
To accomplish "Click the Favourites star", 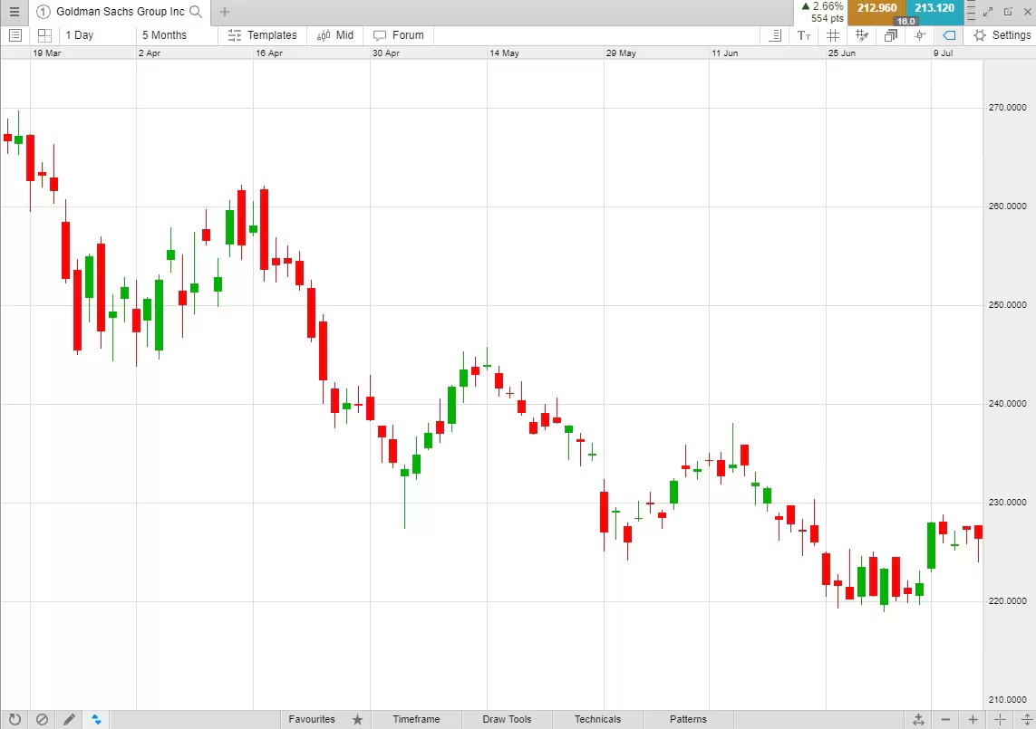I will click(357, 719).
